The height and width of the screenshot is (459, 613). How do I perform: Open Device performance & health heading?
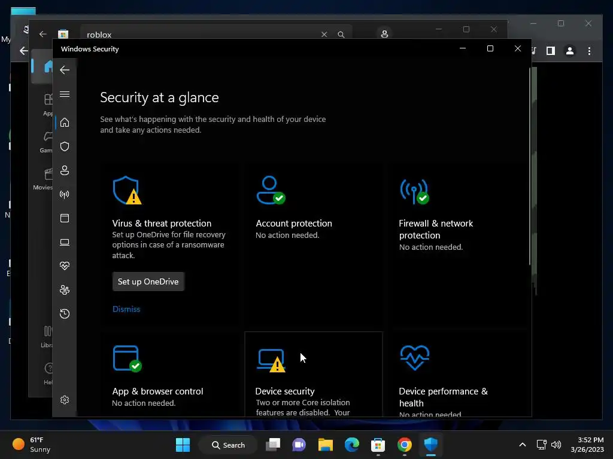444,397
